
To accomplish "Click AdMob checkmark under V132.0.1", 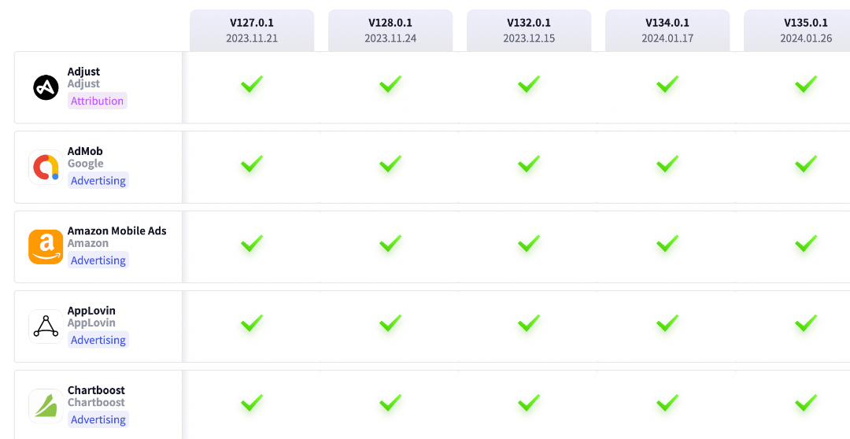I will 529,164.
